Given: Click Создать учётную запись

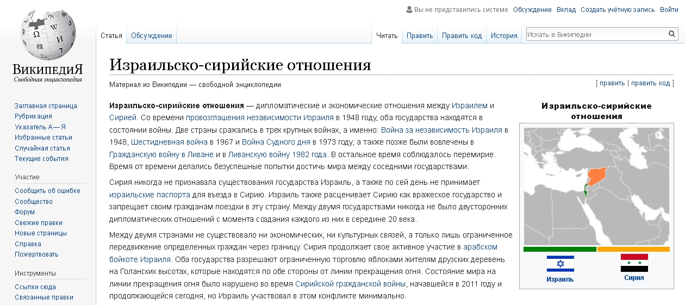Looking at the screenshot, I should coord(618,10).
